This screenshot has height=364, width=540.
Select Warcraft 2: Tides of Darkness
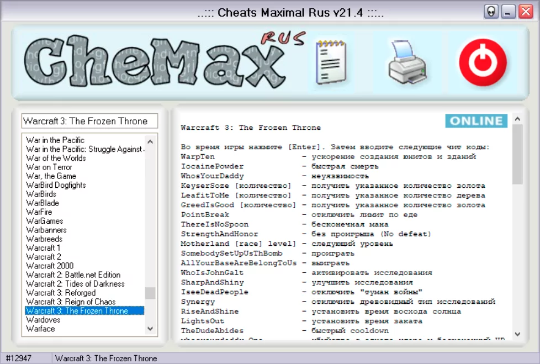point(84,284)
